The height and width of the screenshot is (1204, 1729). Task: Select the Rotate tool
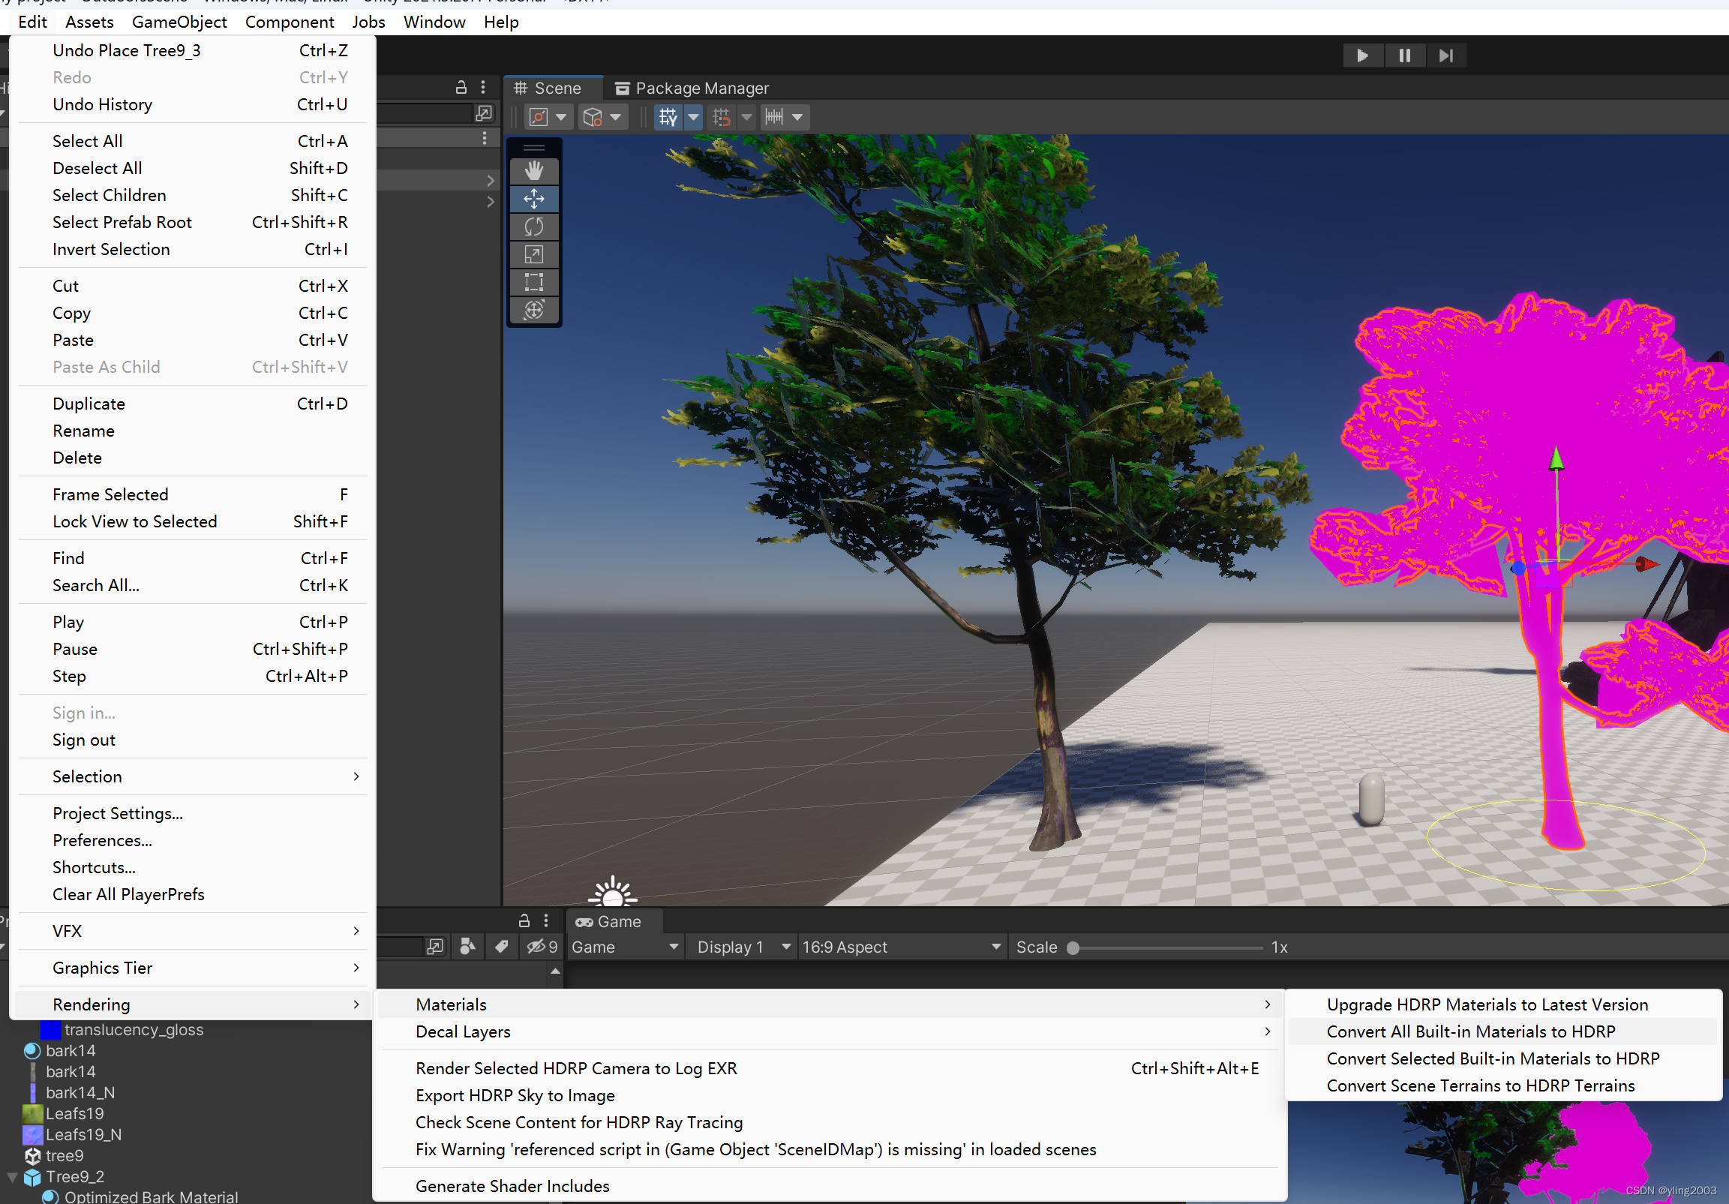point(533,227)
